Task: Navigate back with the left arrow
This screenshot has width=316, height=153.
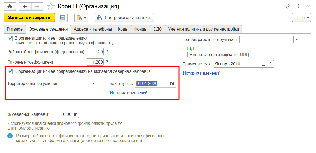Action: point(25,6)
